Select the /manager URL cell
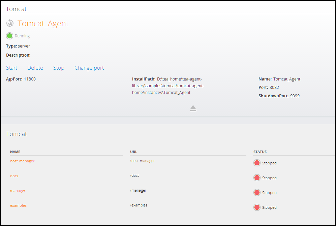Image resolution: width=336 pixels, height=226 pixels. (138, 190)
